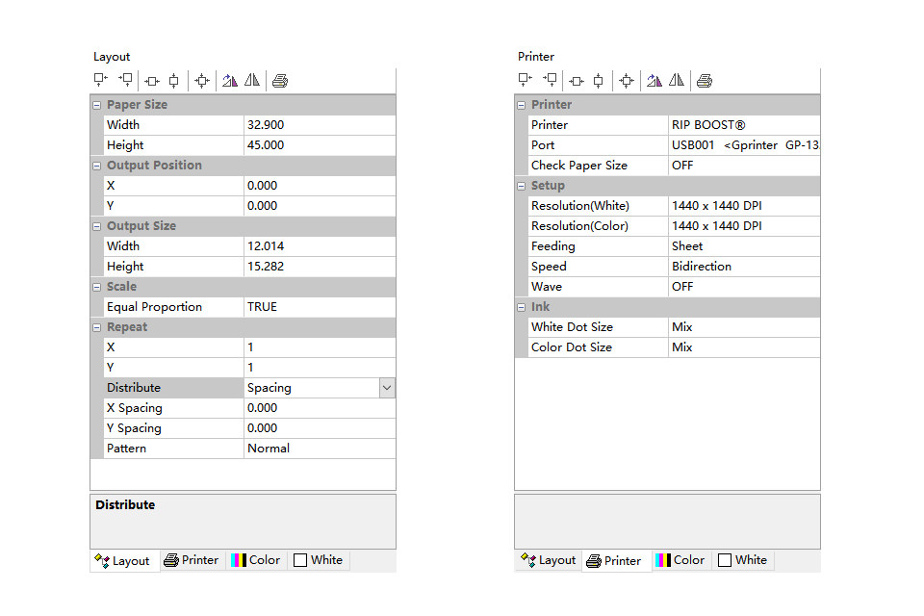924x616 pixels.
Task: Click the rotate icon in Layout toolbar
Action: [230, 81]
